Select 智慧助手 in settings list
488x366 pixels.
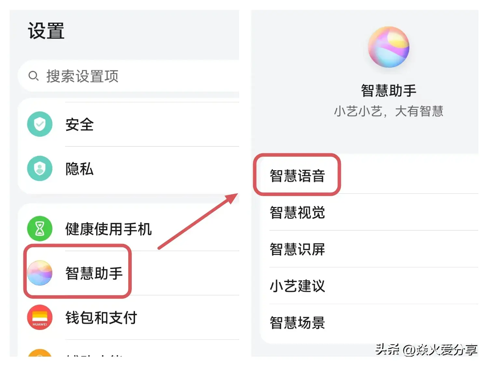[94, 273]
